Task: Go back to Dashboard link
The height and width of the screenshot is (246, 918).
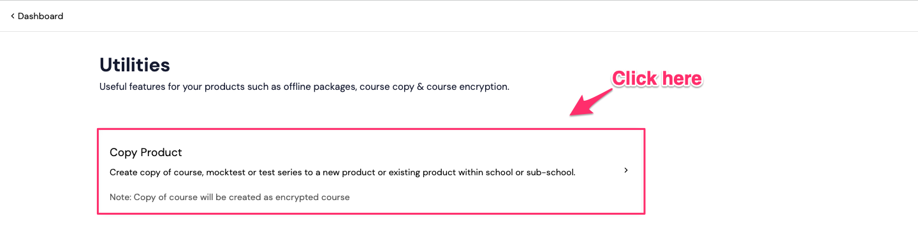Action: pos(37,16)
